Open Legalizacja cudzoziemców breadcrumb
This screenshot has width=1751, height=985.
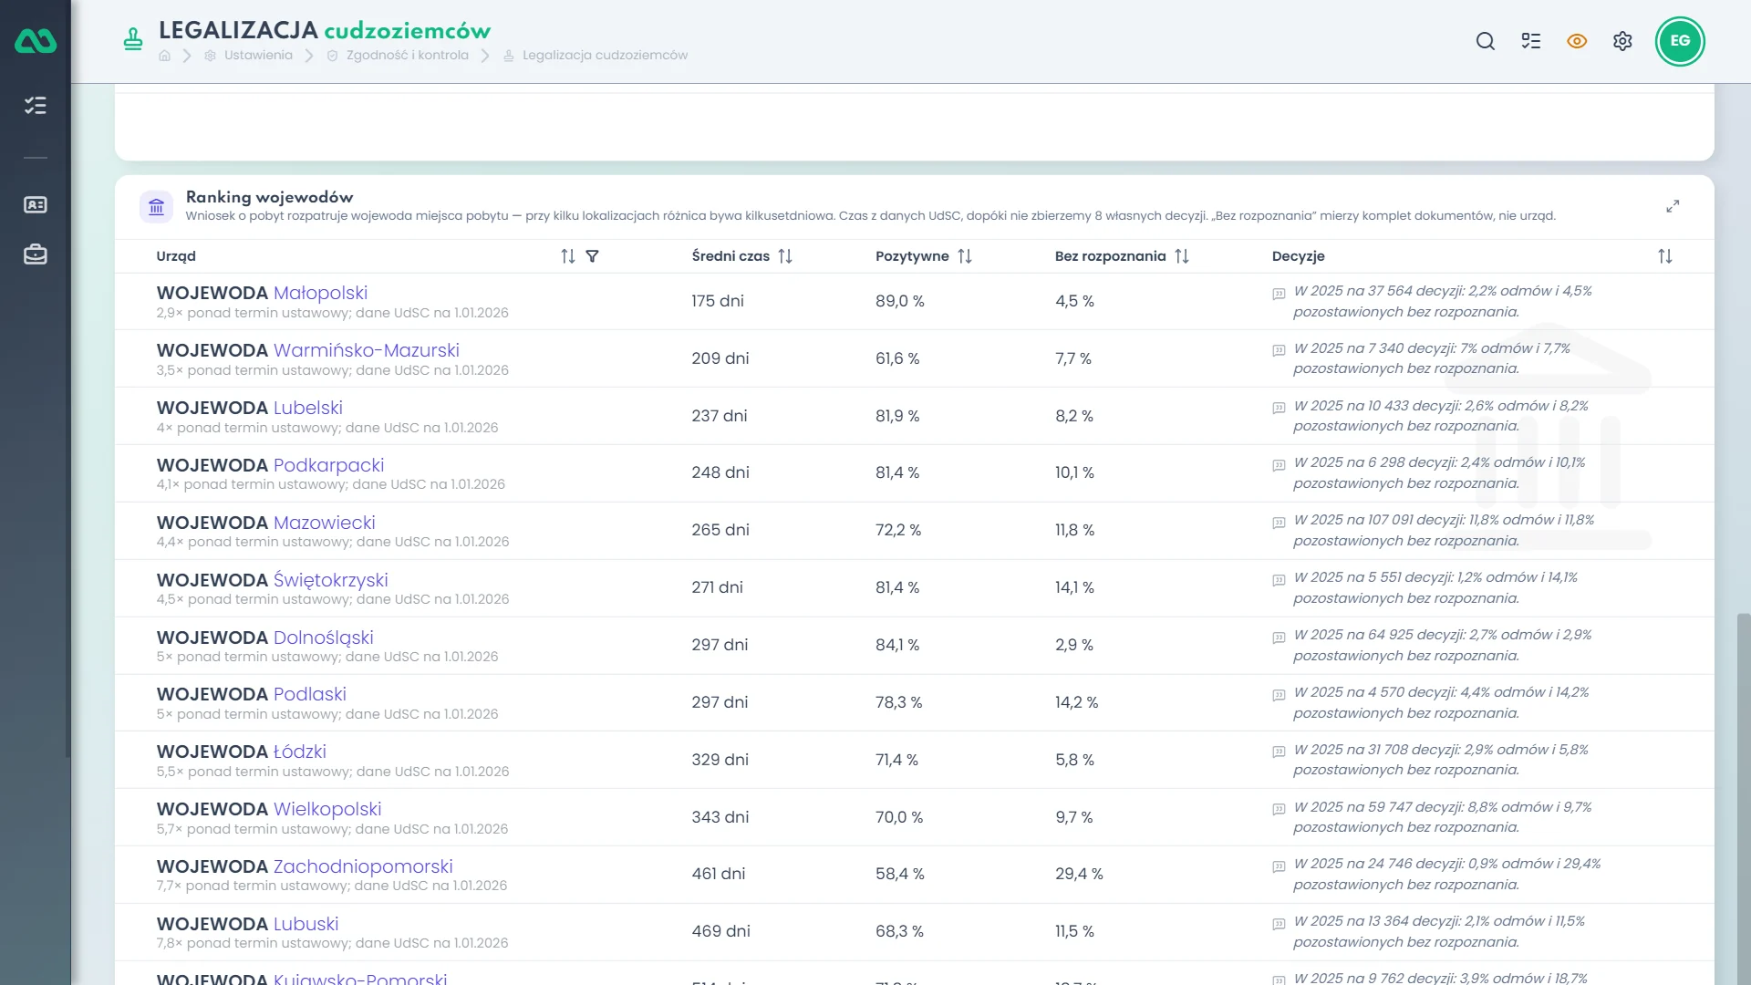596,56
